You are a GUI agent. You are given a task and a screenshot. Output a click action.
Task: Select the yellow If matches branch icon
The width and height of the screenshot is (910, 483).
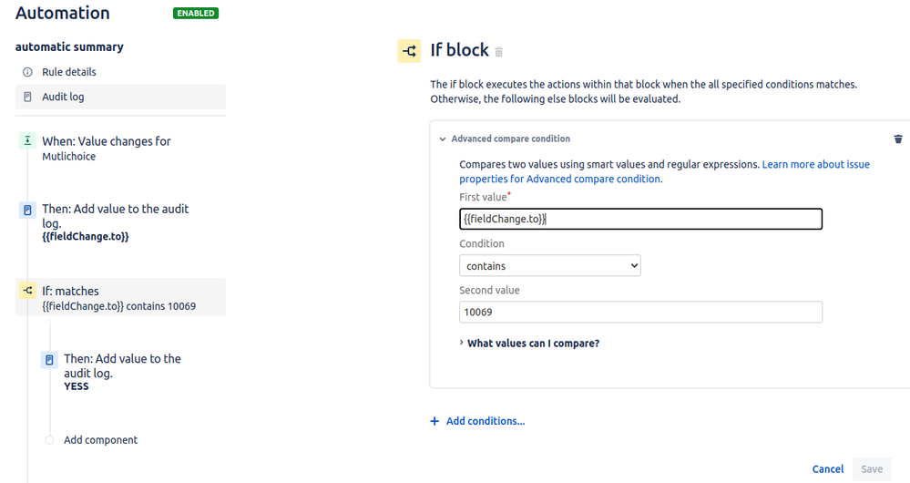tap(27, 291)
